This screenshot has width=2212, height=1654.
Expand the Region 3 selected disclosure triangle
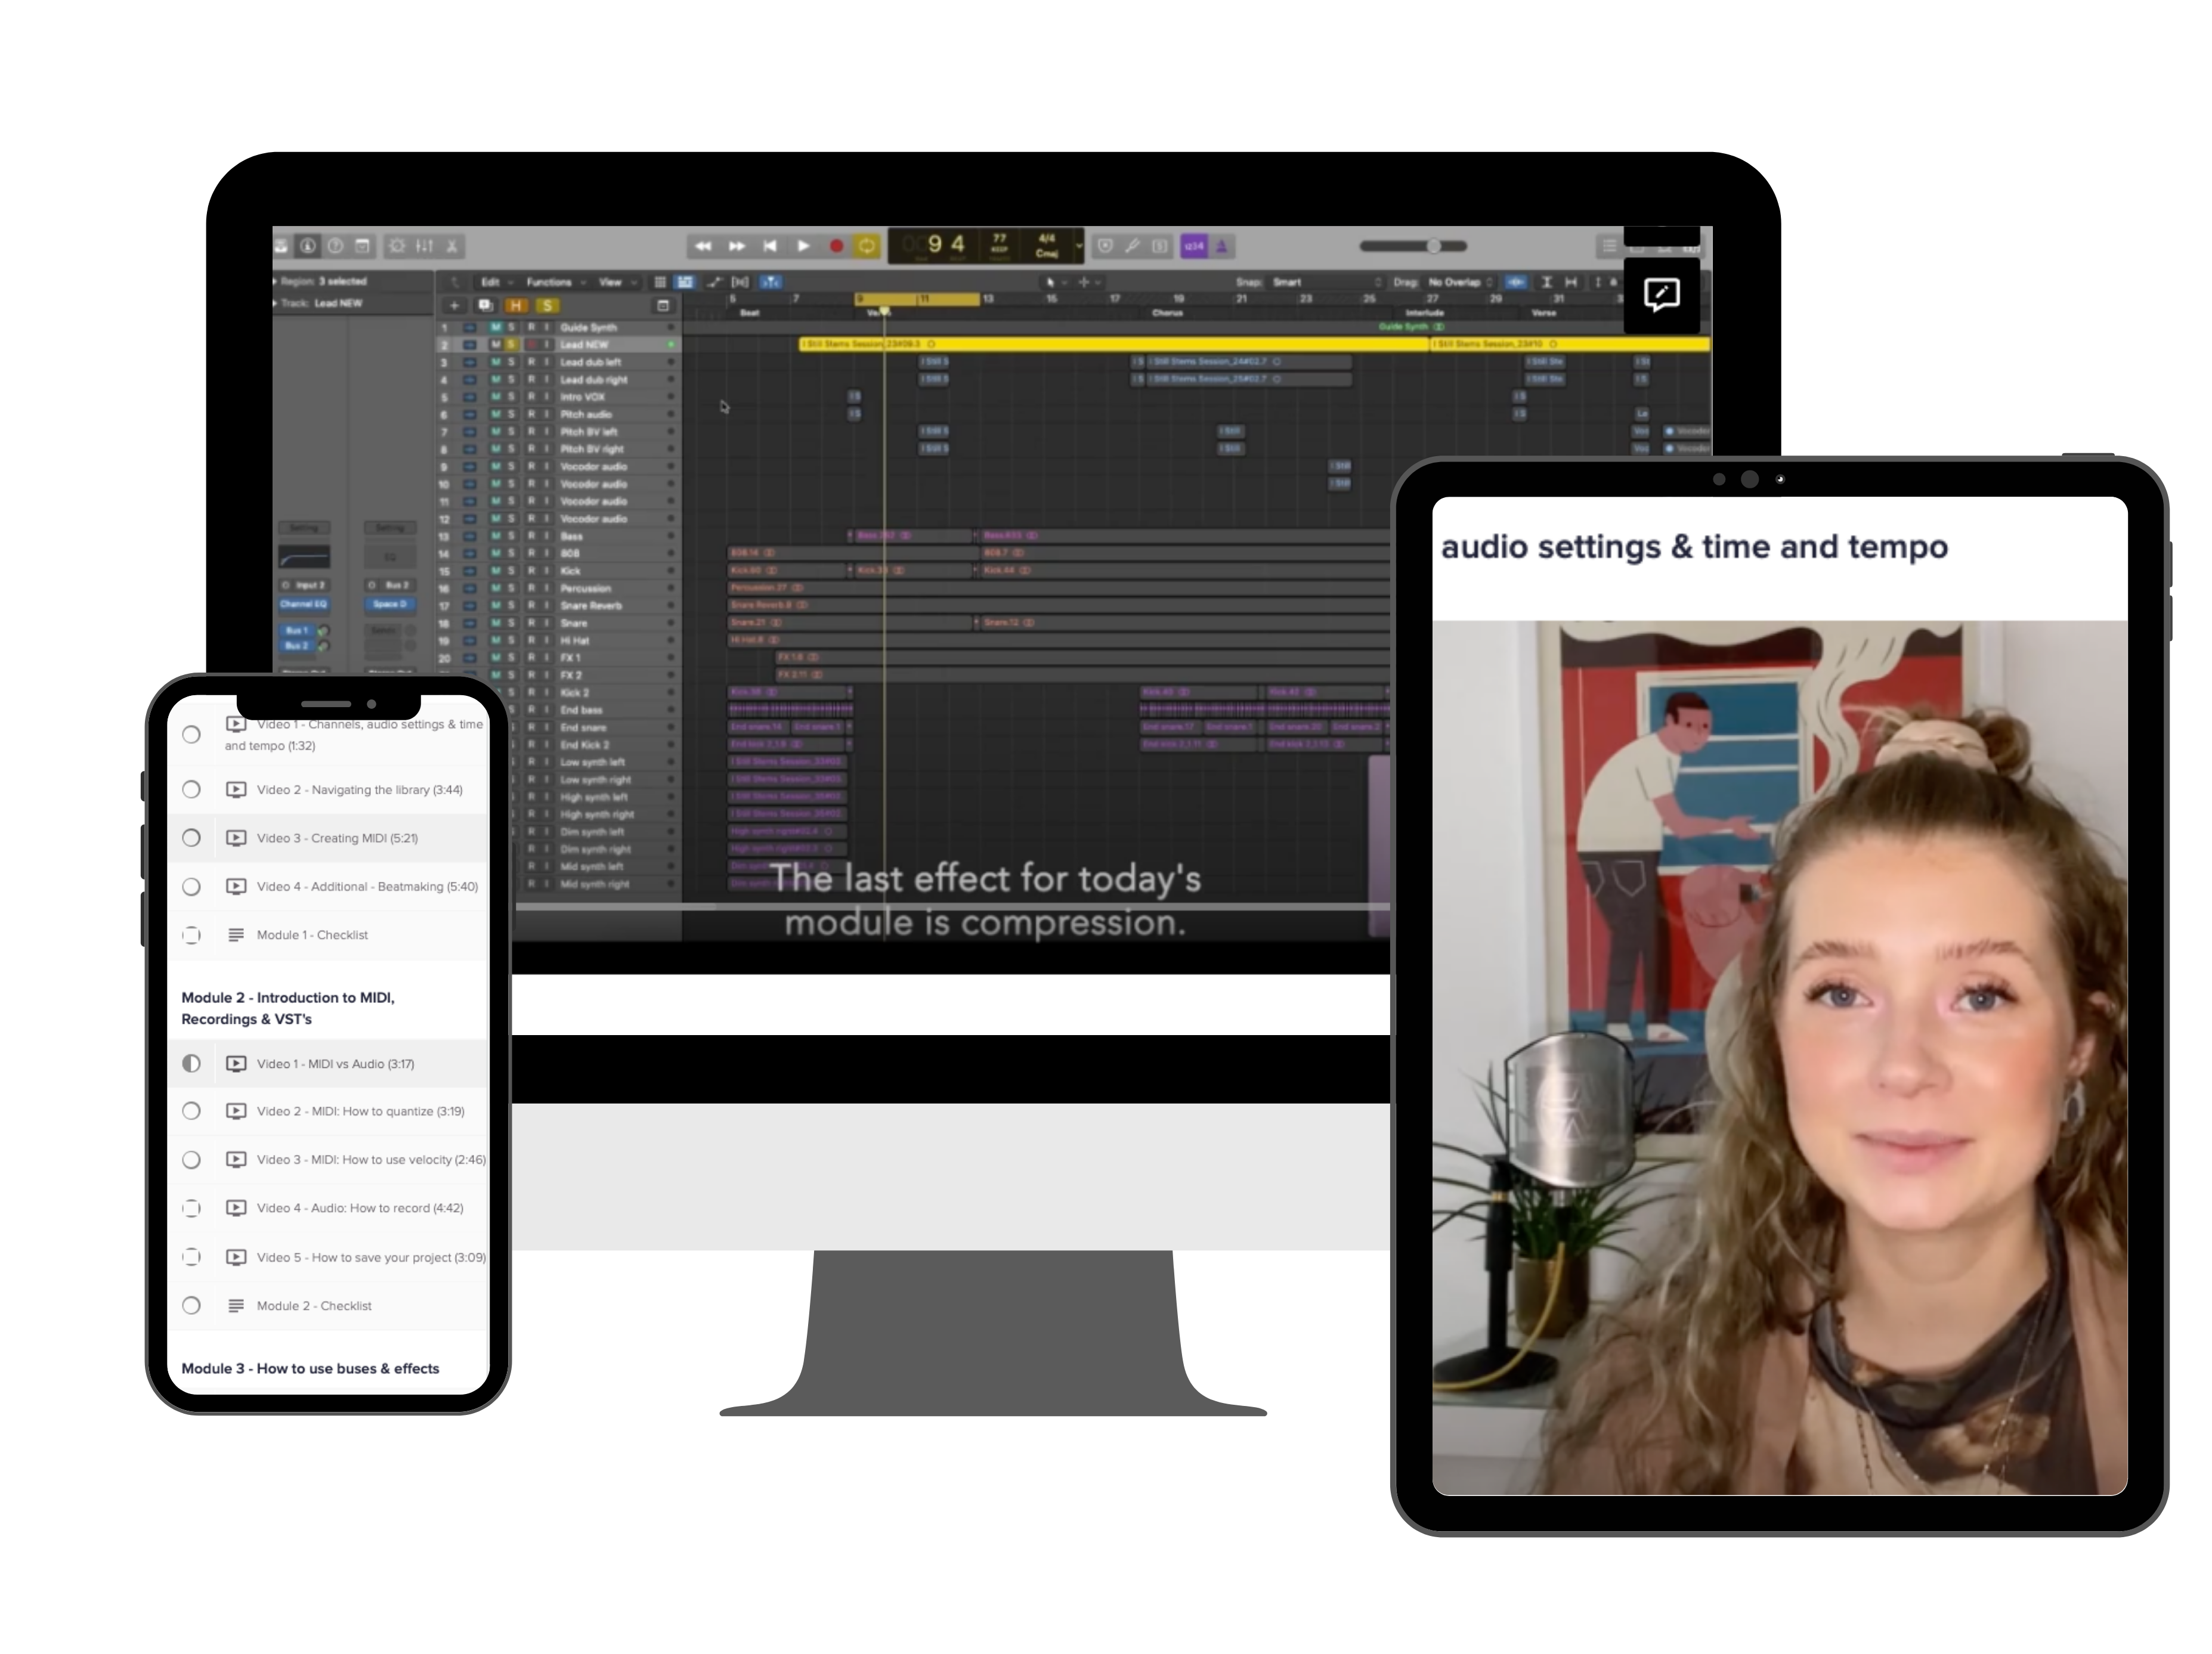[276, 282]
